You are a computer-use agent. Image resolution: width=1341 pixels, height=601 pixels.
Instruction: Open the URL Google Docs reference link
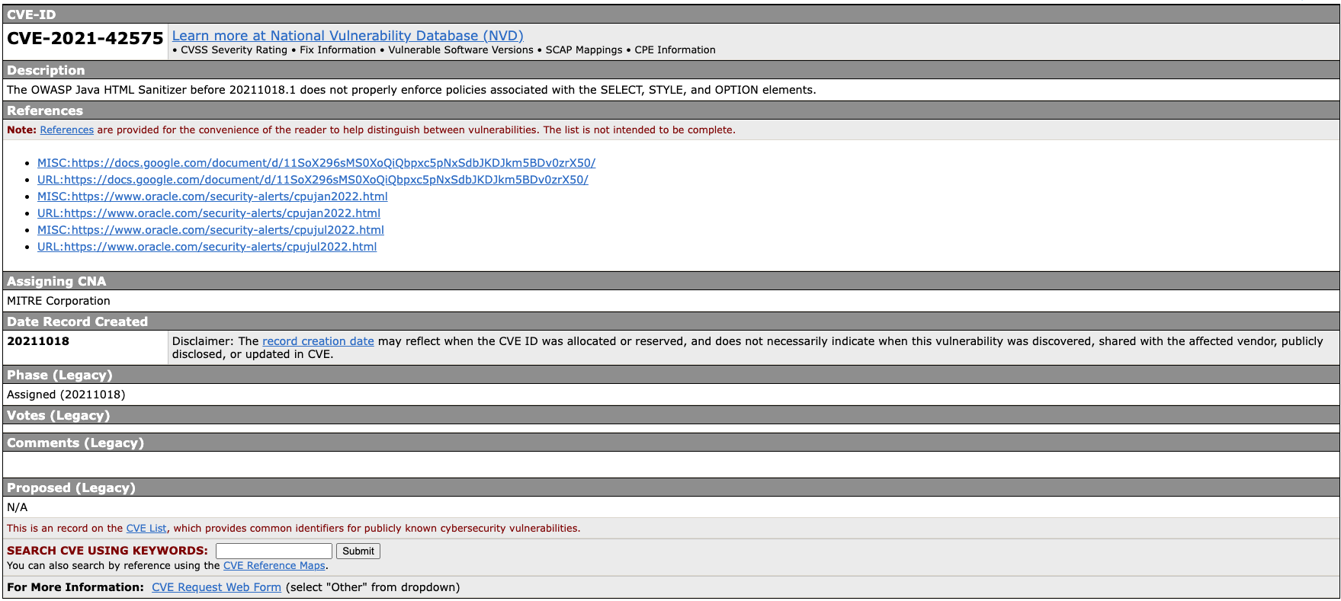tap(312, 180)
